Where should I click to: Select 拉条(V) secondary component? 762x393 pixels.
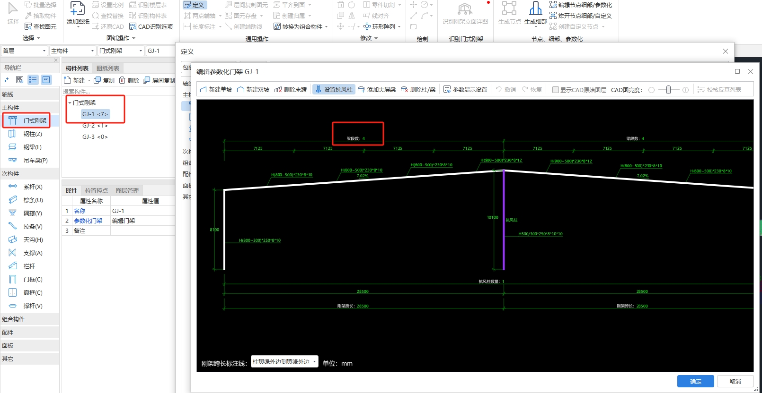[30, 226]
